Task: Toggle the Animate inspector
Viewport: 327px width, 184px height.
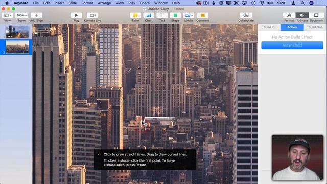Action: pos(302,15)
